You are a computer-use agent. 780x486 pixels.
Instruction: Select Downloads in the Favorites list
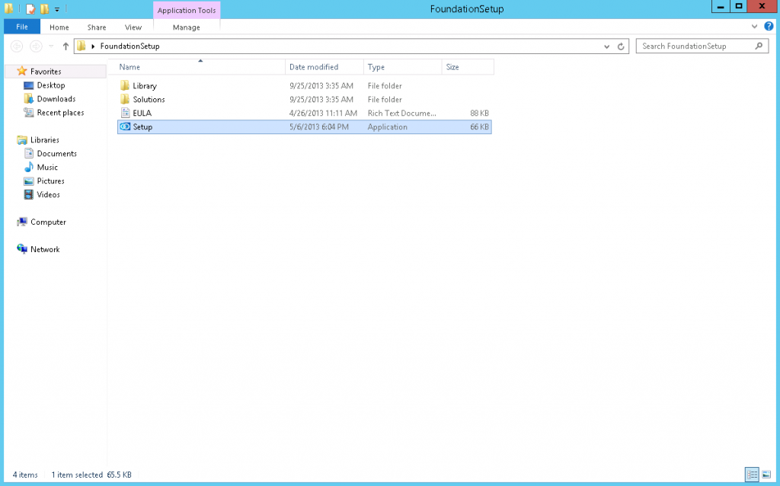56,99
